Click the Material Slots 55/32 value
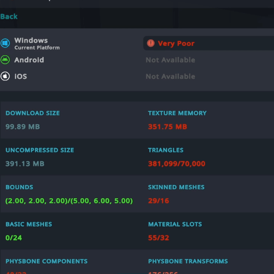 pyautogui.click(x=158, y=238)
